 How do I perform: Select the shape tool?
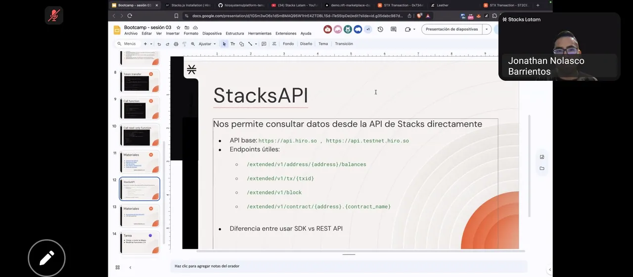click(241, 44)
